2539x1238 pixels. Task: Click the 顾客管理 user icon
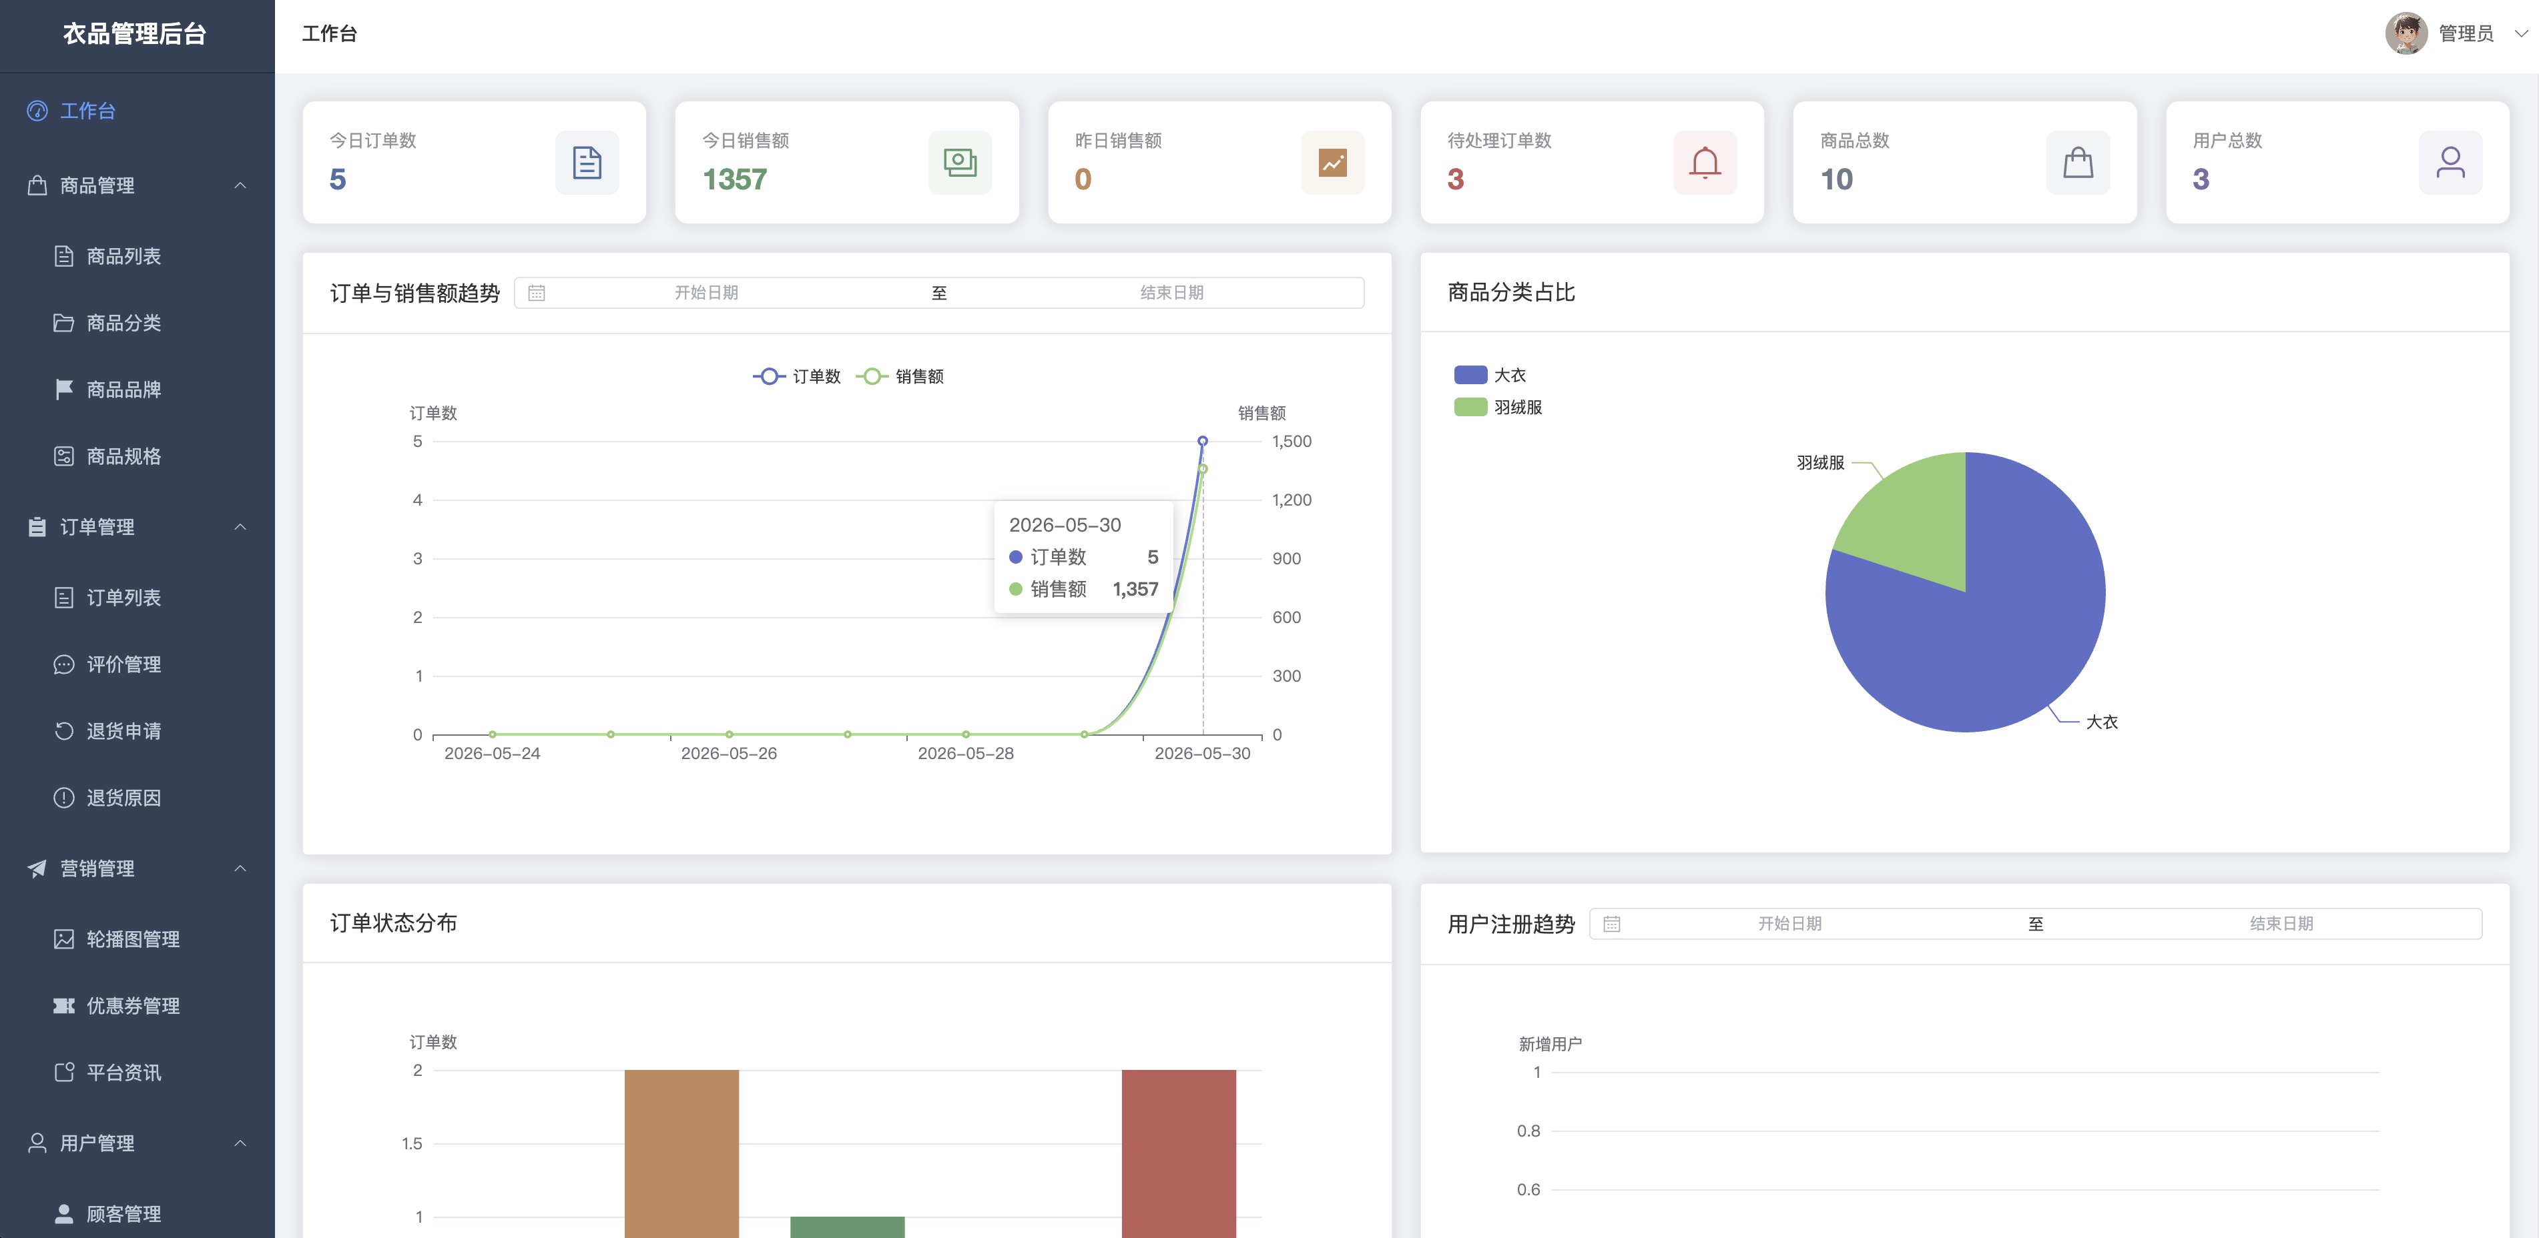[64, 1215]
